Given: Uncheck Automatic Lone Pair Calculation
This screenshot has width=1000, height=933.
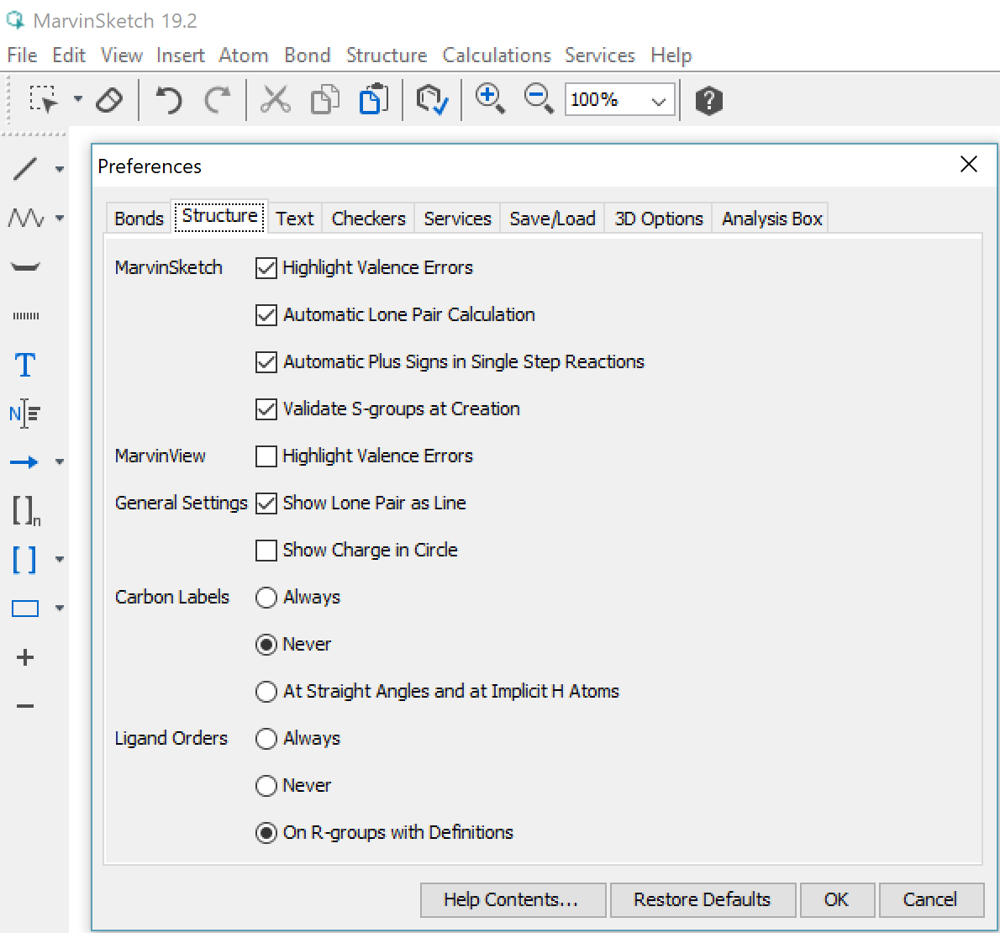Looking at the screenshot, I should (266, 314).
